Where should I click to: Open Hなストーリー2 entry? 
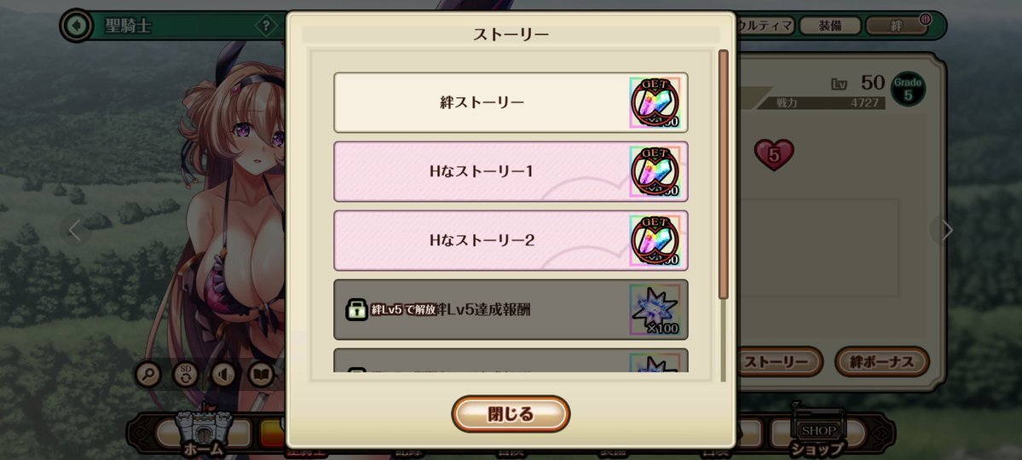pyautogui.click(x=511, y=240)
